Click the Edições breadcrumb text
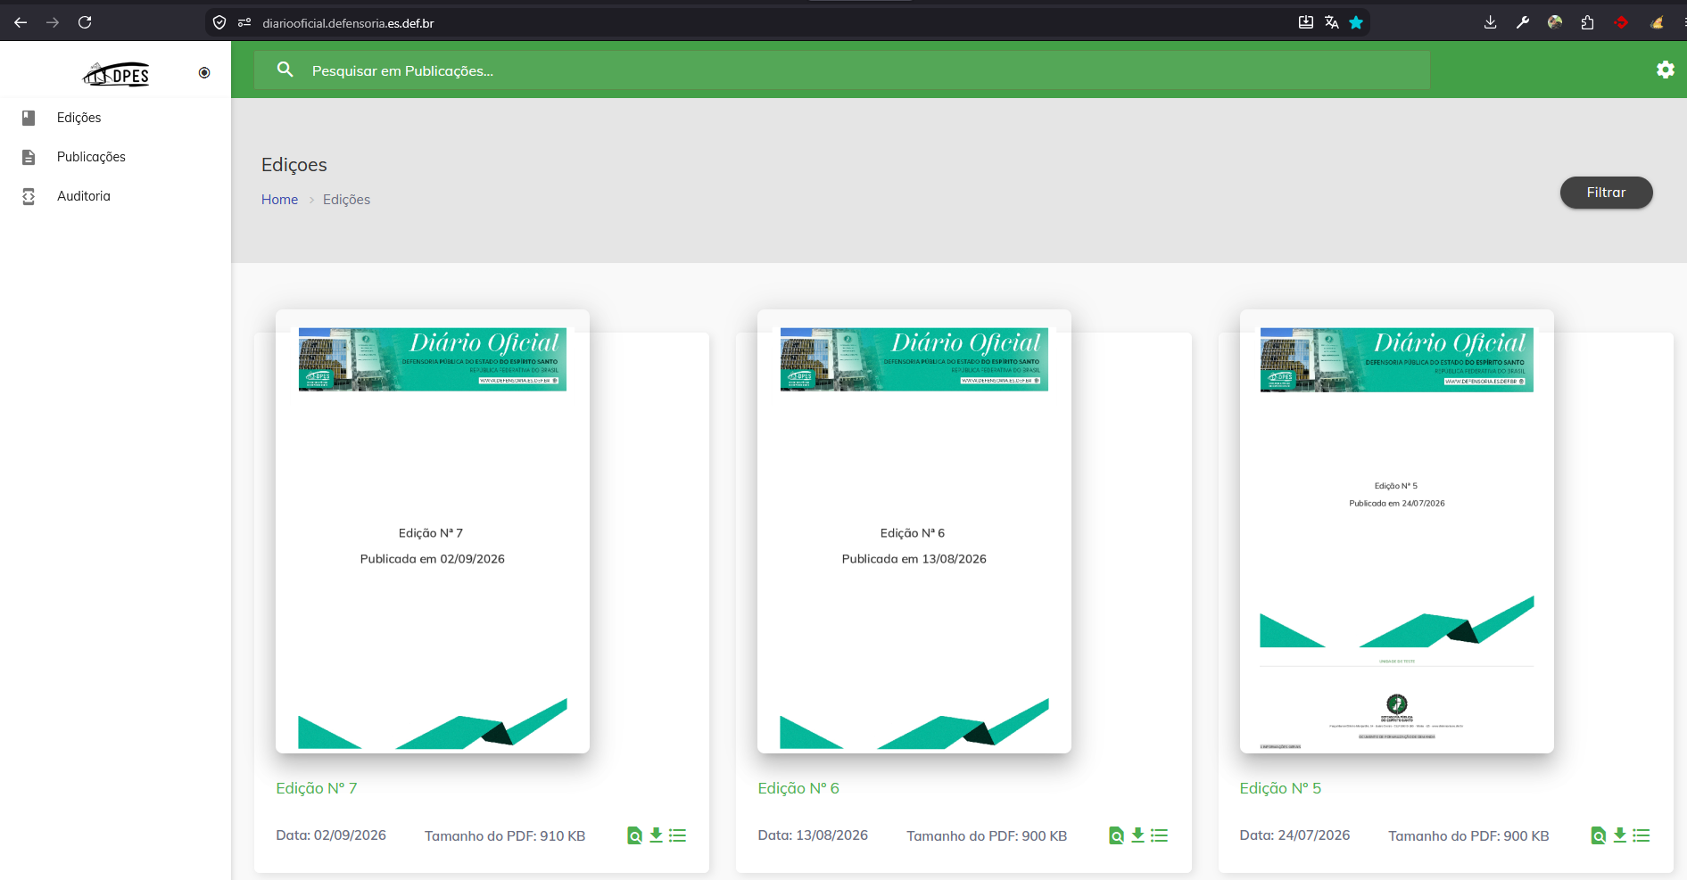 tap(346, 200)
